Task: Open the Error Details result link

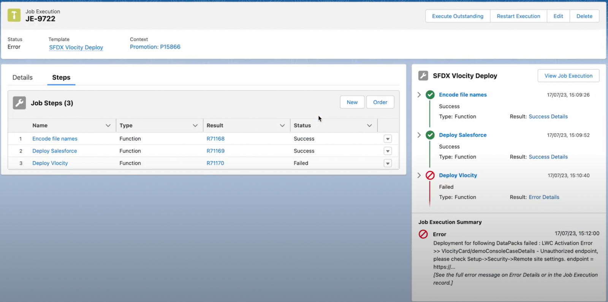Action: (544, 197)
